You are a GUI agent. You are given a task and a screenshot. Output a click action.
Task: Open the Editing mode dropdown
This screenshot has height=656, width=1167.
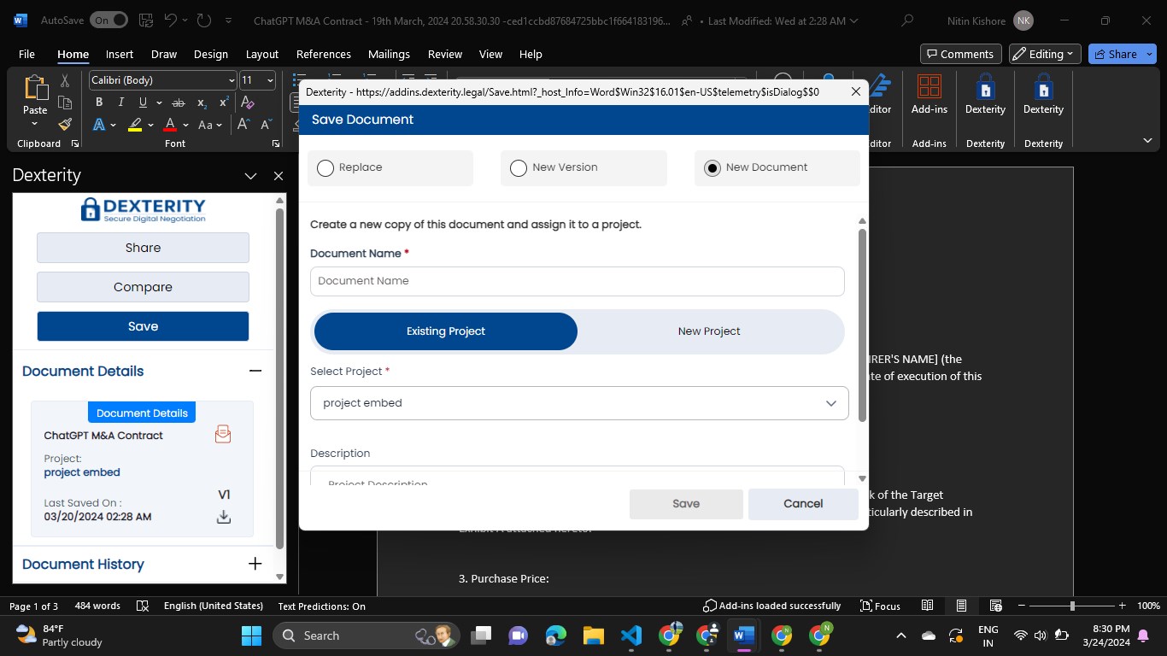(1045, 54)
